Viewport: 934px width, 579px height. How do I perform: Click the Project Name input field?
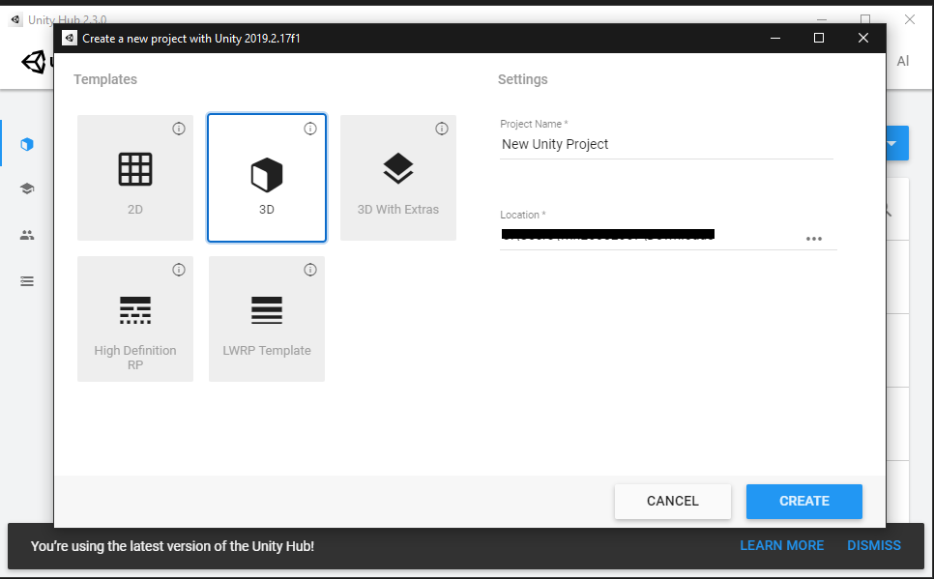click(x=666, y=145)
